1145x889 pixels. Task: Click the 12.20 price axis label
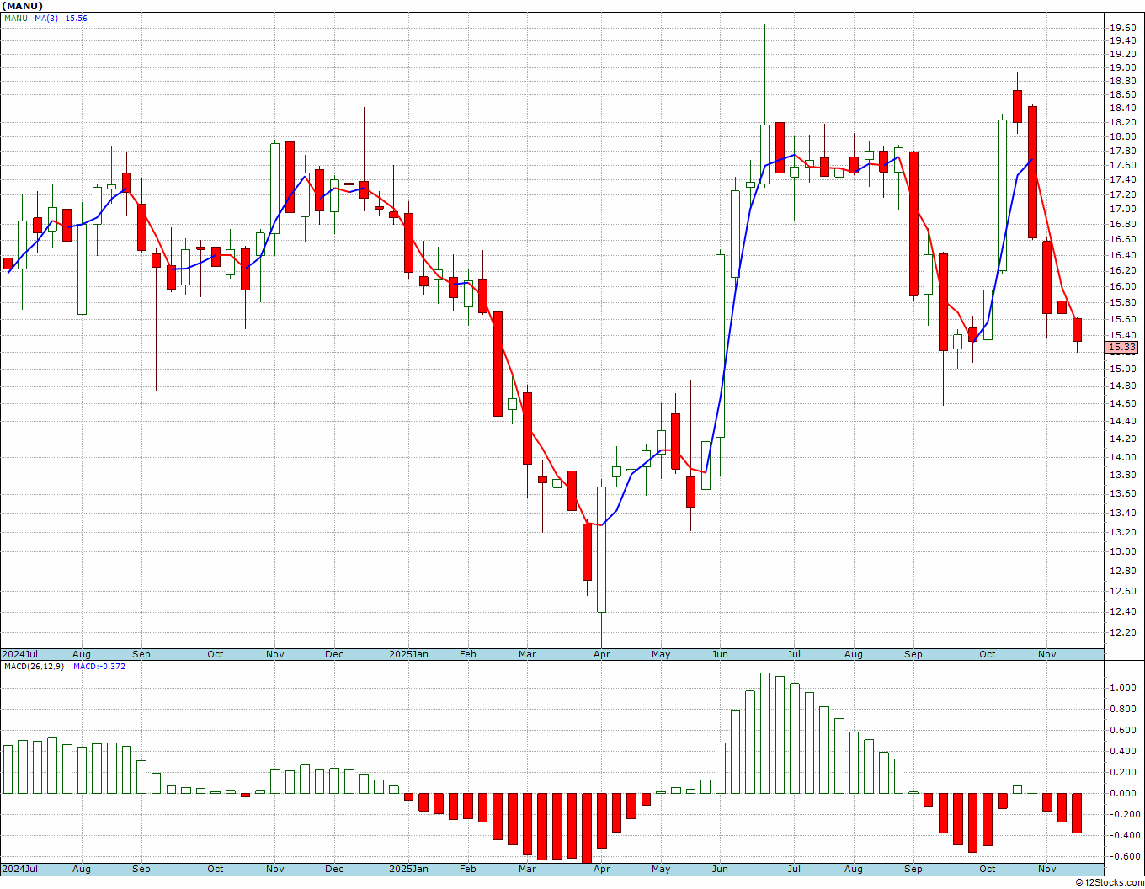(1122, 632)
